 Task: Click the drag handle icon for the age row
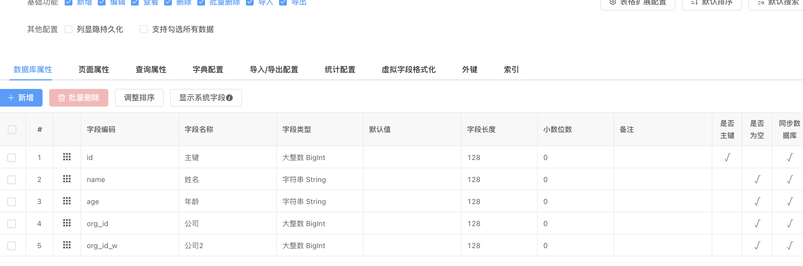pos(67,201)
